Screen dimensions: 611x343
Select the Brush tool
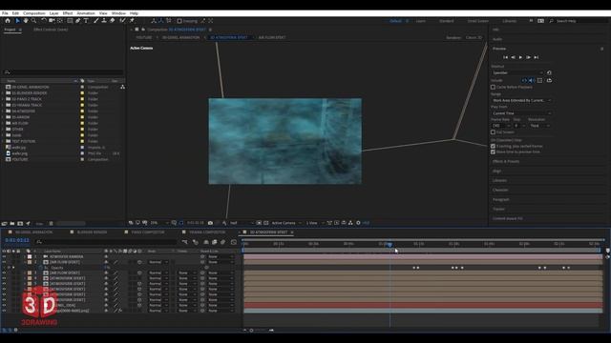point(95,21)
